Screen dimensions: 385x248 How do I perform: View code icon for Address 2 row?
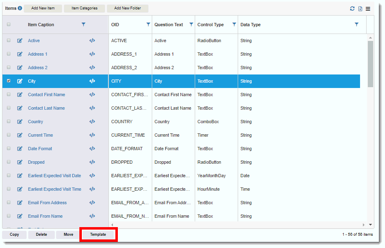92,68
